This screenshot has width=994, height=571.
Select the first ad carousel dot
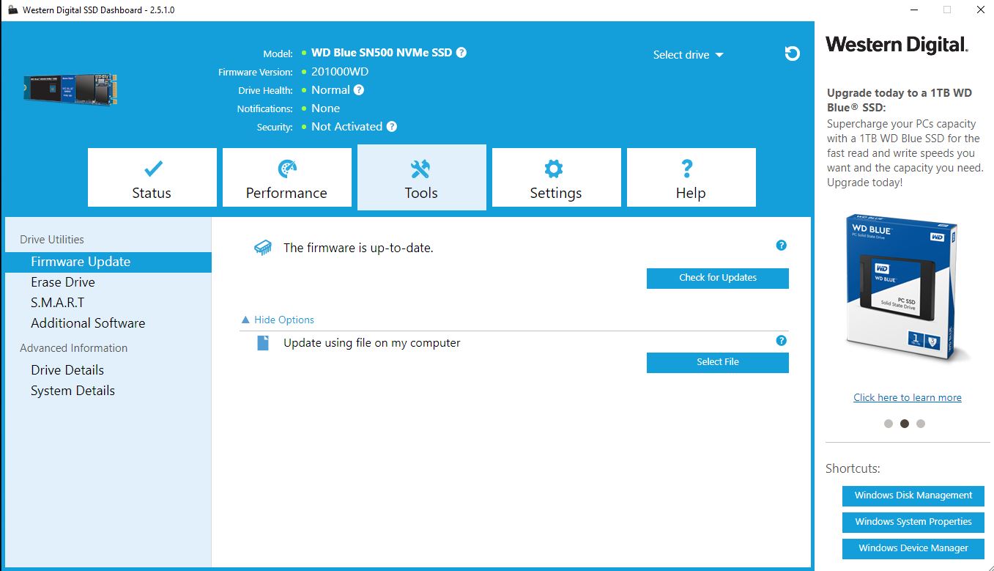pos(889,424)
